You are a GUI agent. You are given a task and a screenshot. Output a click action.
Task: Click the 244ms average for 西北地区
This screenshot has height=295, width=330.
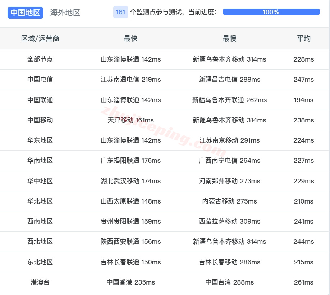(x=303, y=241)
